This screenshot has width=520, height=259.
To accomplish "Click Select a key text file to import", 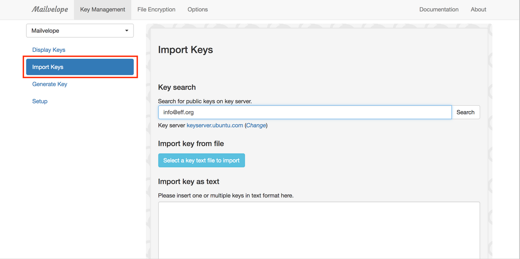I will click(201, 160).
